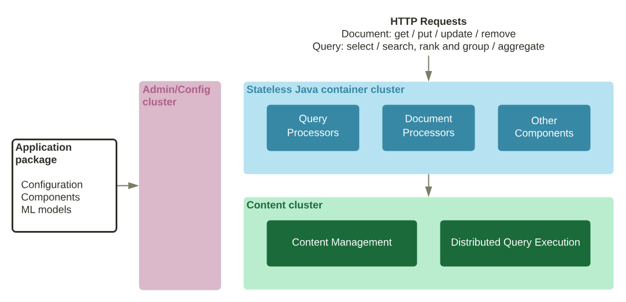Select the ML models item

(46, 210)
